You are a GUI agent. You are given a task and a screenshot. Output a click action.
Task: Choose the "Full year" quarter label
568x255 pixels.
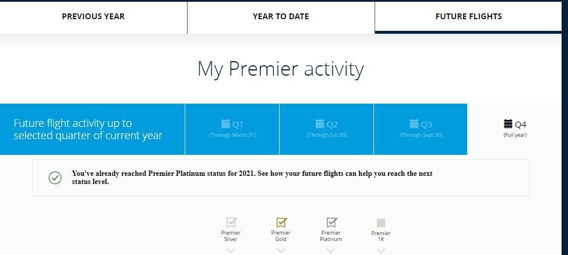[515, 135]
